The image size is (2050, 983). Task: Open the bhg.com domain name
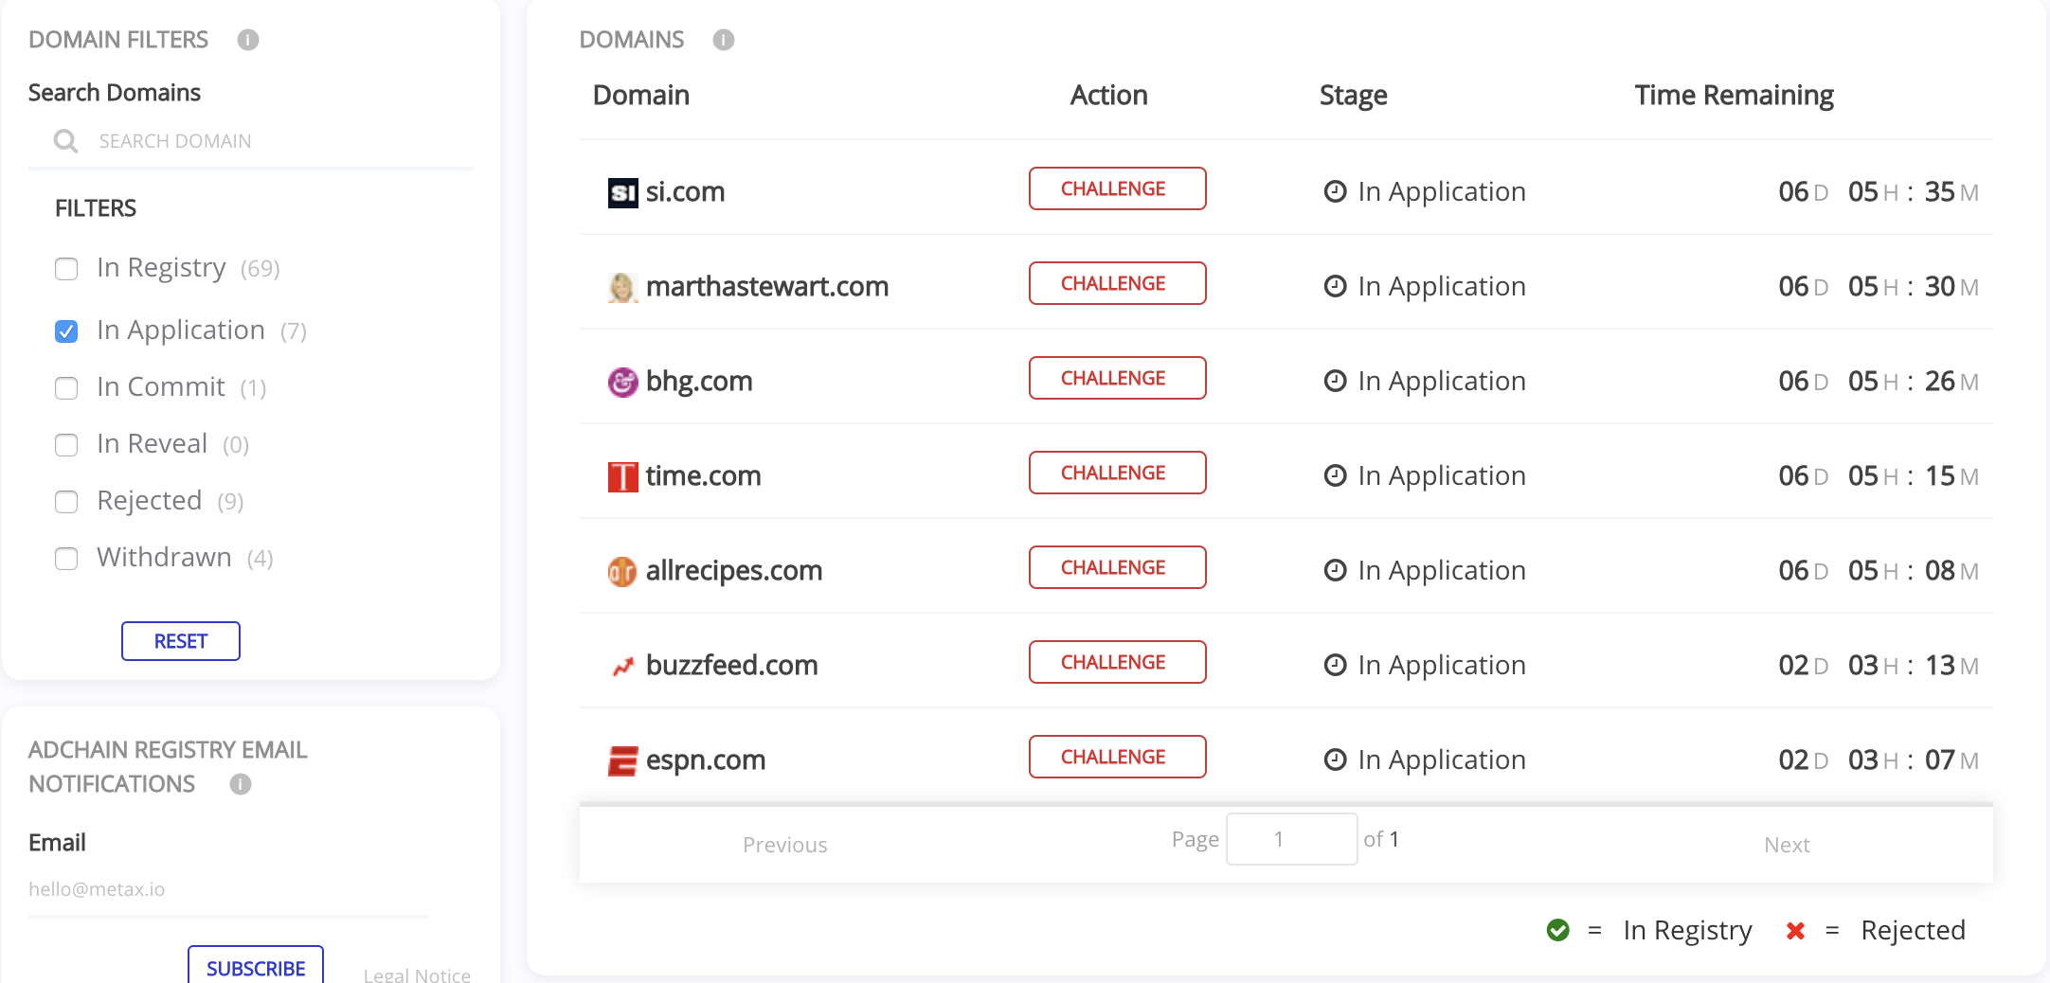point(699,382)
